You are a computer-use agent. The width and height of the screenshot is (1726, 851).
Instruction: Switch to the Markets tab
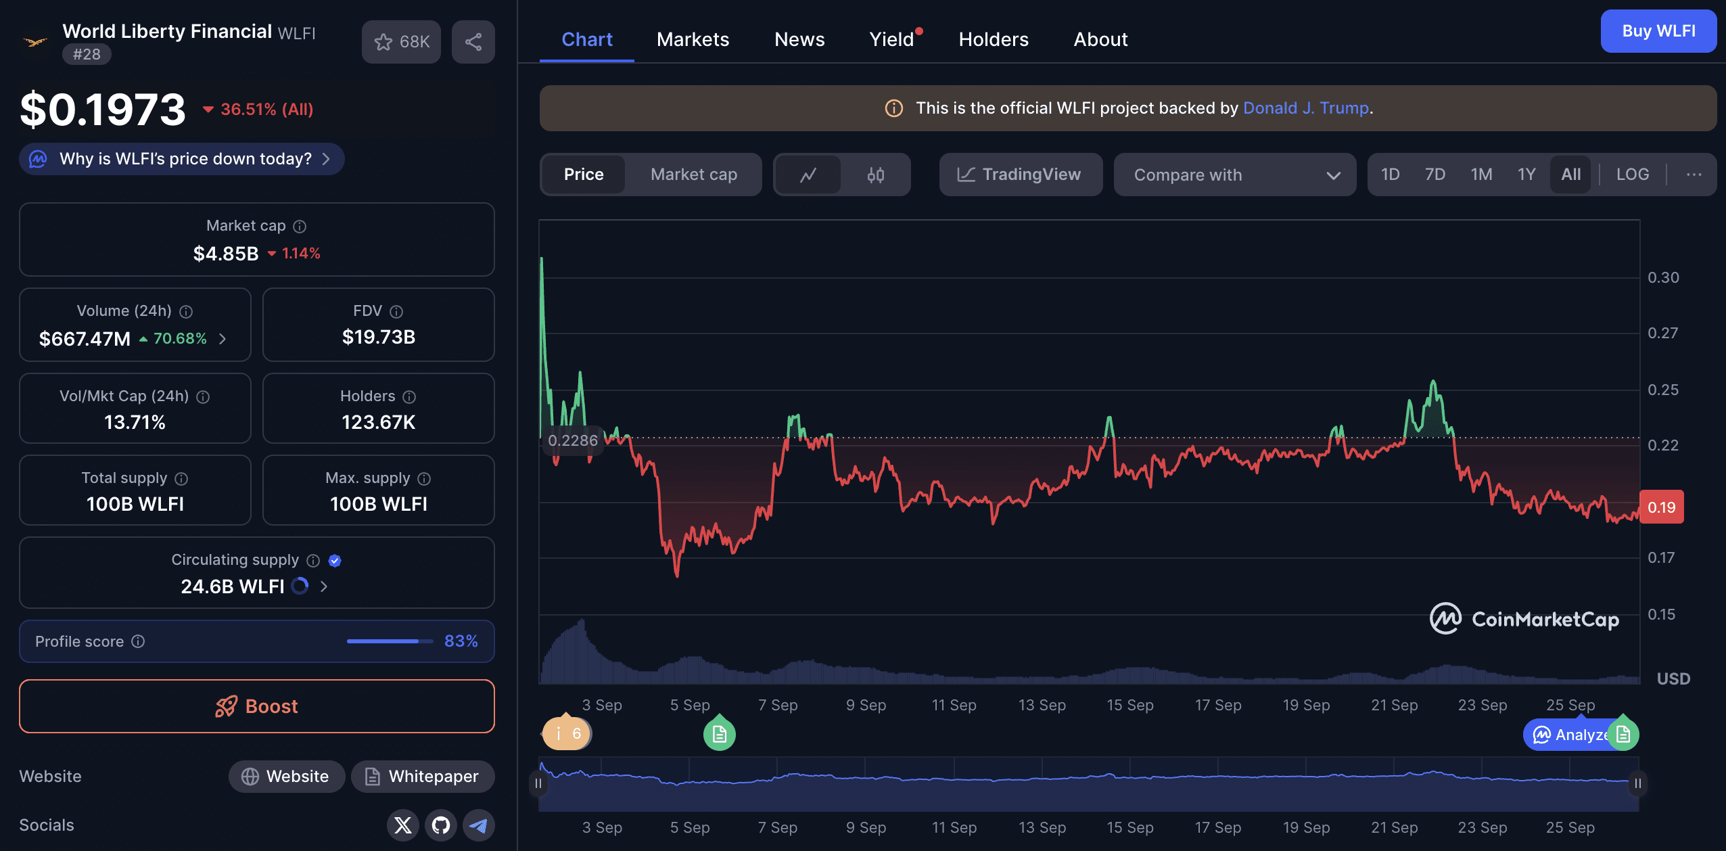click(693, 39)
